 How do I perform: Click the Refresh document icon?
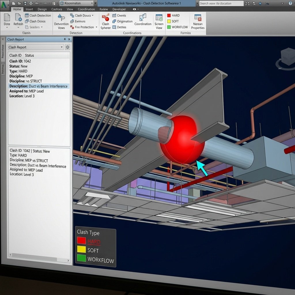pyautogui.click(x=18, y=17)
